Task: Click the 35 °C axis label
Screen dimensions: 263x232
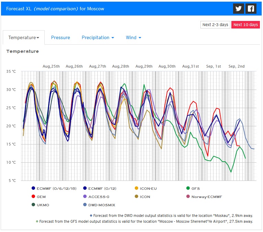Action: [x=11, y=71]
